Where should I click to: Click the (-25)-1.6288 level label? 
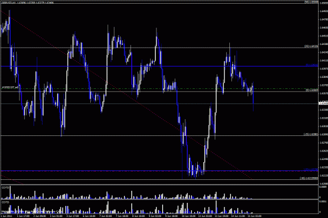pyautogui.click(x=311, y=134)
